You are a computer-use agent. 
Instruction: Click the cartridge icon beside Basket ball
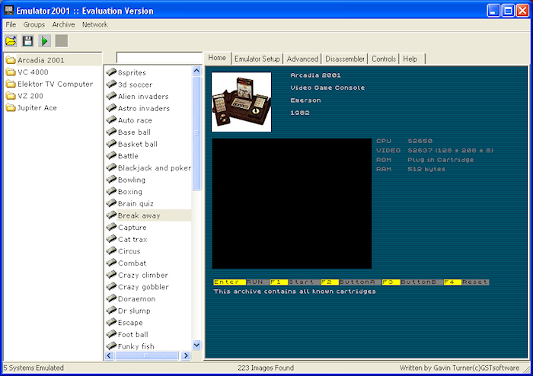[x=111, y=143]
